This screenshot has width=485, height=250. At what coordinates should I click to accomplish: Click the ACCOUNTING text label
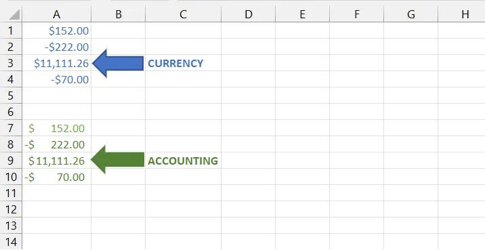(x=183, y=161)
